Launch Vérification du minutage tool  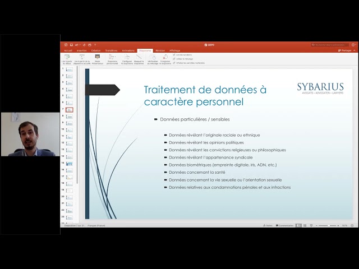(153, 57)
